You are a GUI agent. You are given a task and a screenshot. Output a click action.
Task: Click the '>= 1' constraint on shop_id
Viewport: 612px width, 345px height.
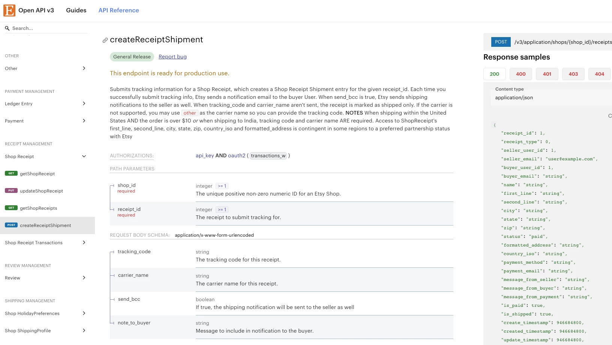click(x=222, y=186)
